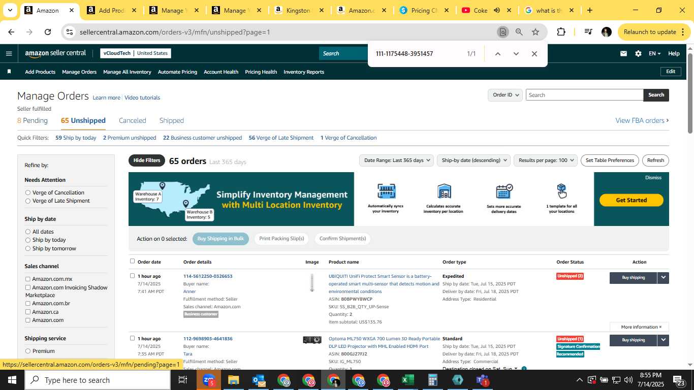The height and width of the screenshot is (390, 694).
Task: Click Set Table Preferences button
Action: (610, 160)
